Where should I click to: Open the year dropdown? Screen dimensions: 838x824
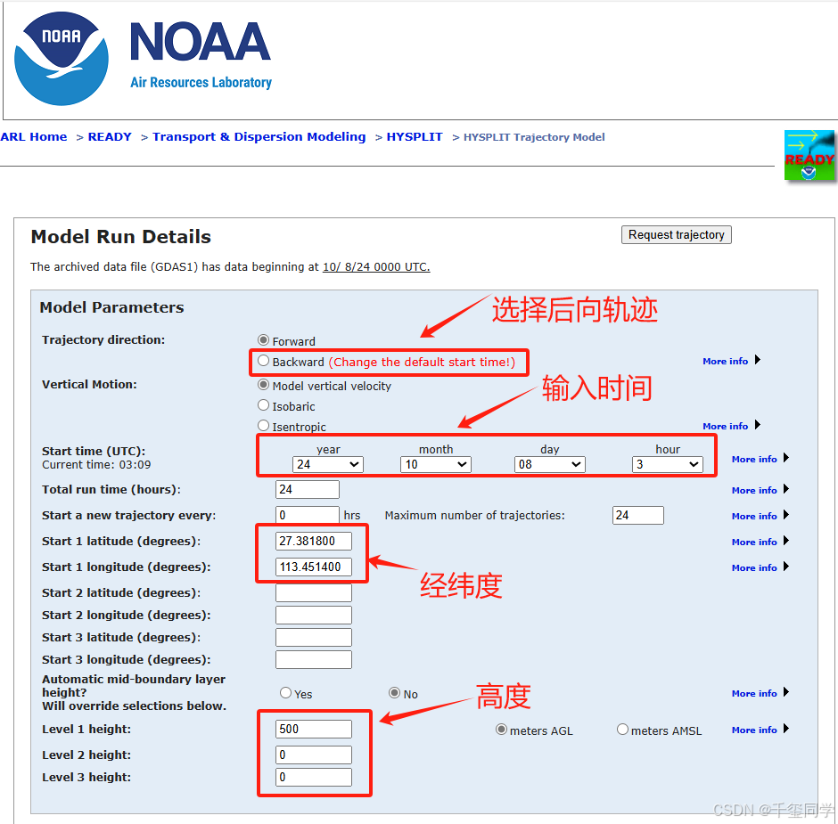327,464
